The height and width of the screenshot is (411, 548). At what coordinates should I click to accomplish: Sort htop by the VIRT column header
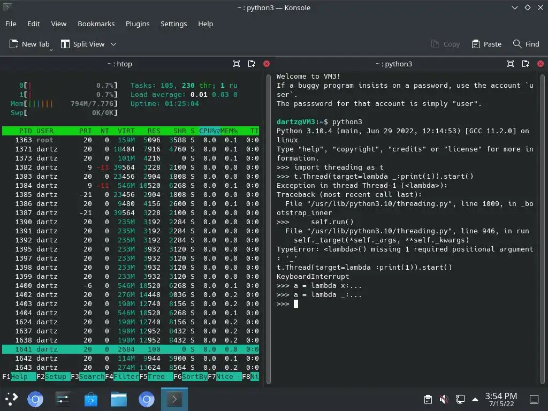[126, 131]
